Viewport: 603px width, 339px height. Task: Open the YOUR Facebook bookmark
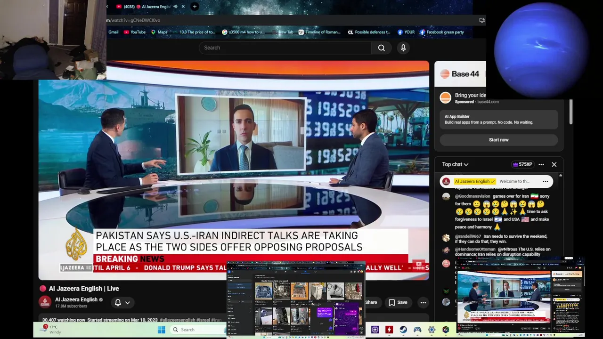click(x=406, y=32)
